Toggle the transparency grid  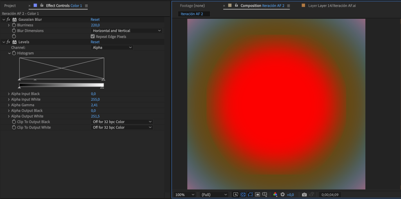point(243,195)
